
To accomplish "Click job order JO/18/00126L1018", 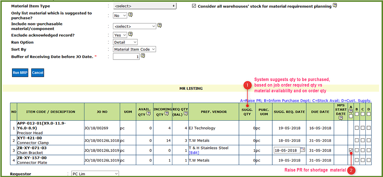I will pyautogui.click(x=101, y=140).
